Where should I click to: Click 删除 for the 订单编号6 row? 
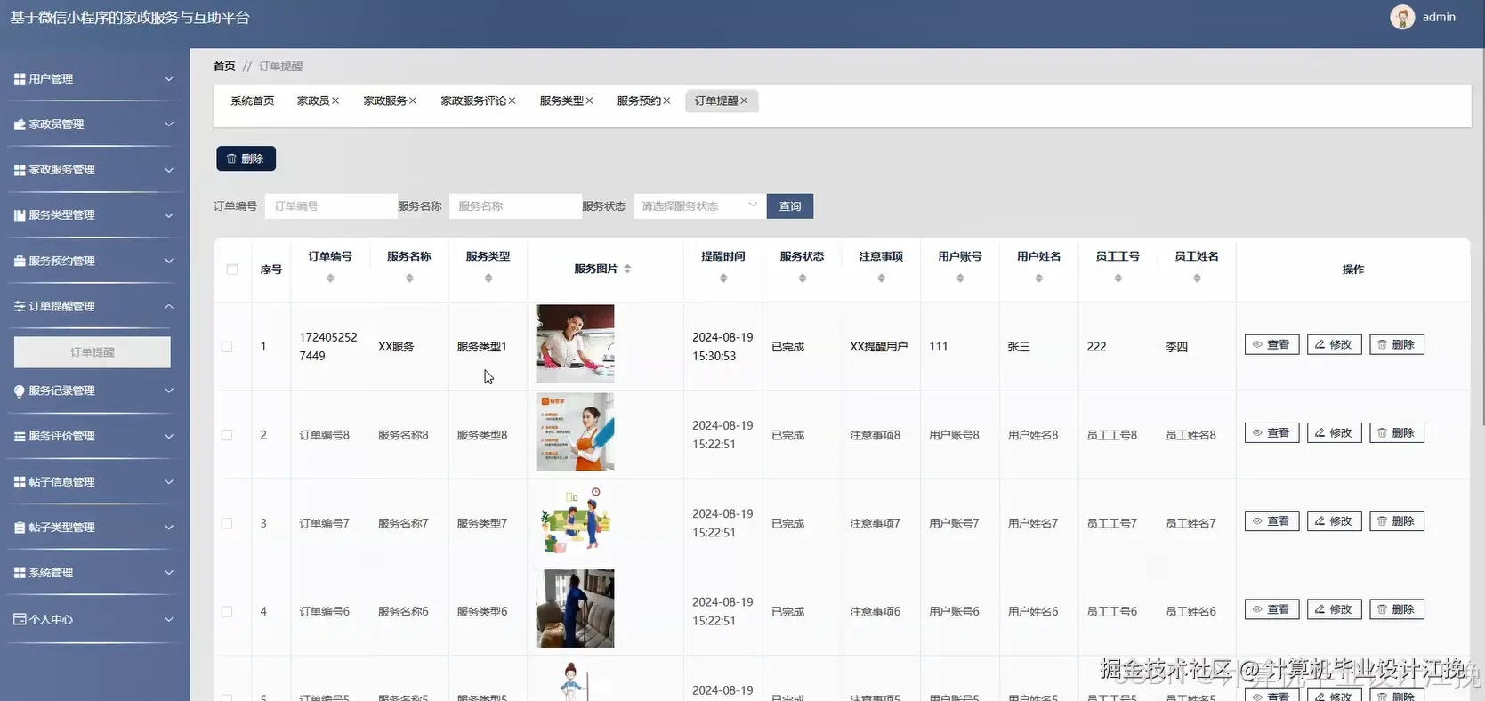click(1396, 609)
